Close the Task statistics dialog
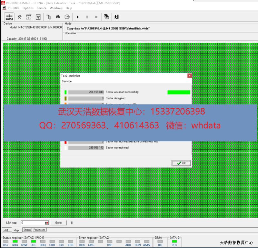Image resolution: width=258 pixels, height=248 pixels. click(190, 76)
